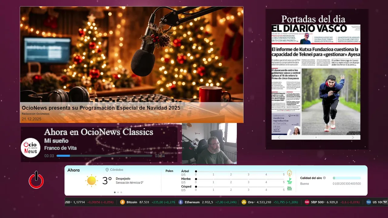Select third weather carousel dot
388x218 pixels.
point(121,192)
